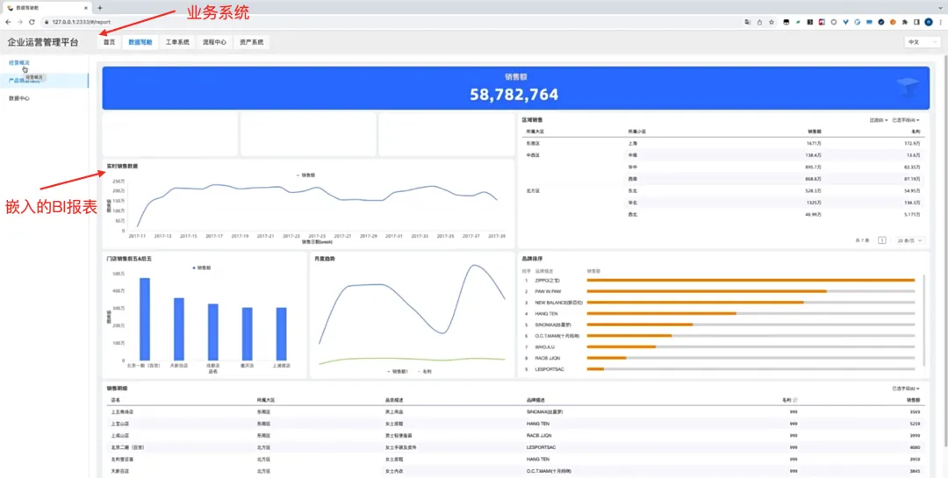Open the browser extensions puzzle icon

point(904,22)
